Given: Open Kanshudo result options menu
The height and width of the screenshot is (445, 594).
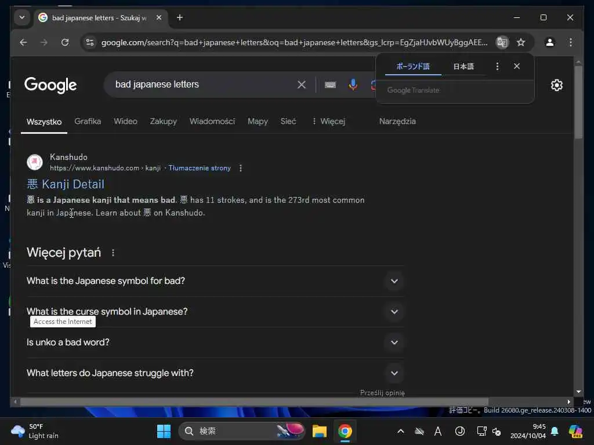Looking at the screenshot, I should coord(241,168).
